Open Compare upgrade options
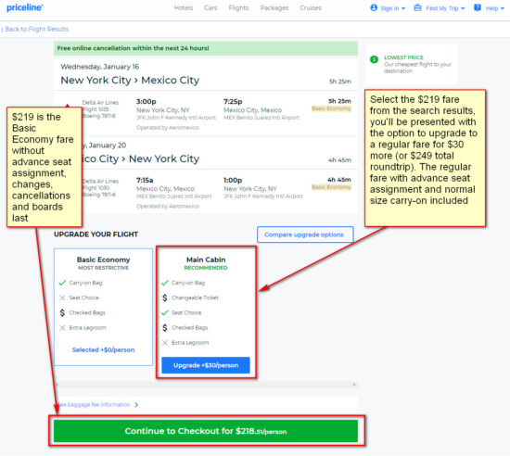Image resolution: width=510 pixels, height=456 pixels. click(305, 234)
